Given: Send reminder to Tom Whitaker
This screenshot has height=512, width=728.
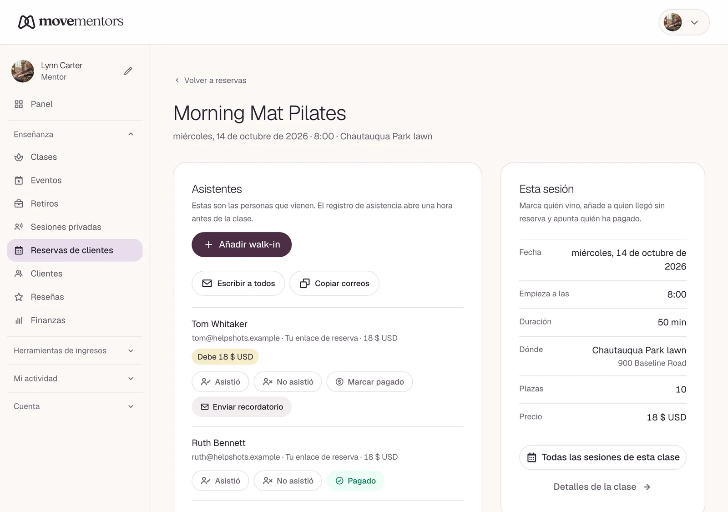Looking at the screenshot, I should (x=242, y=407).
